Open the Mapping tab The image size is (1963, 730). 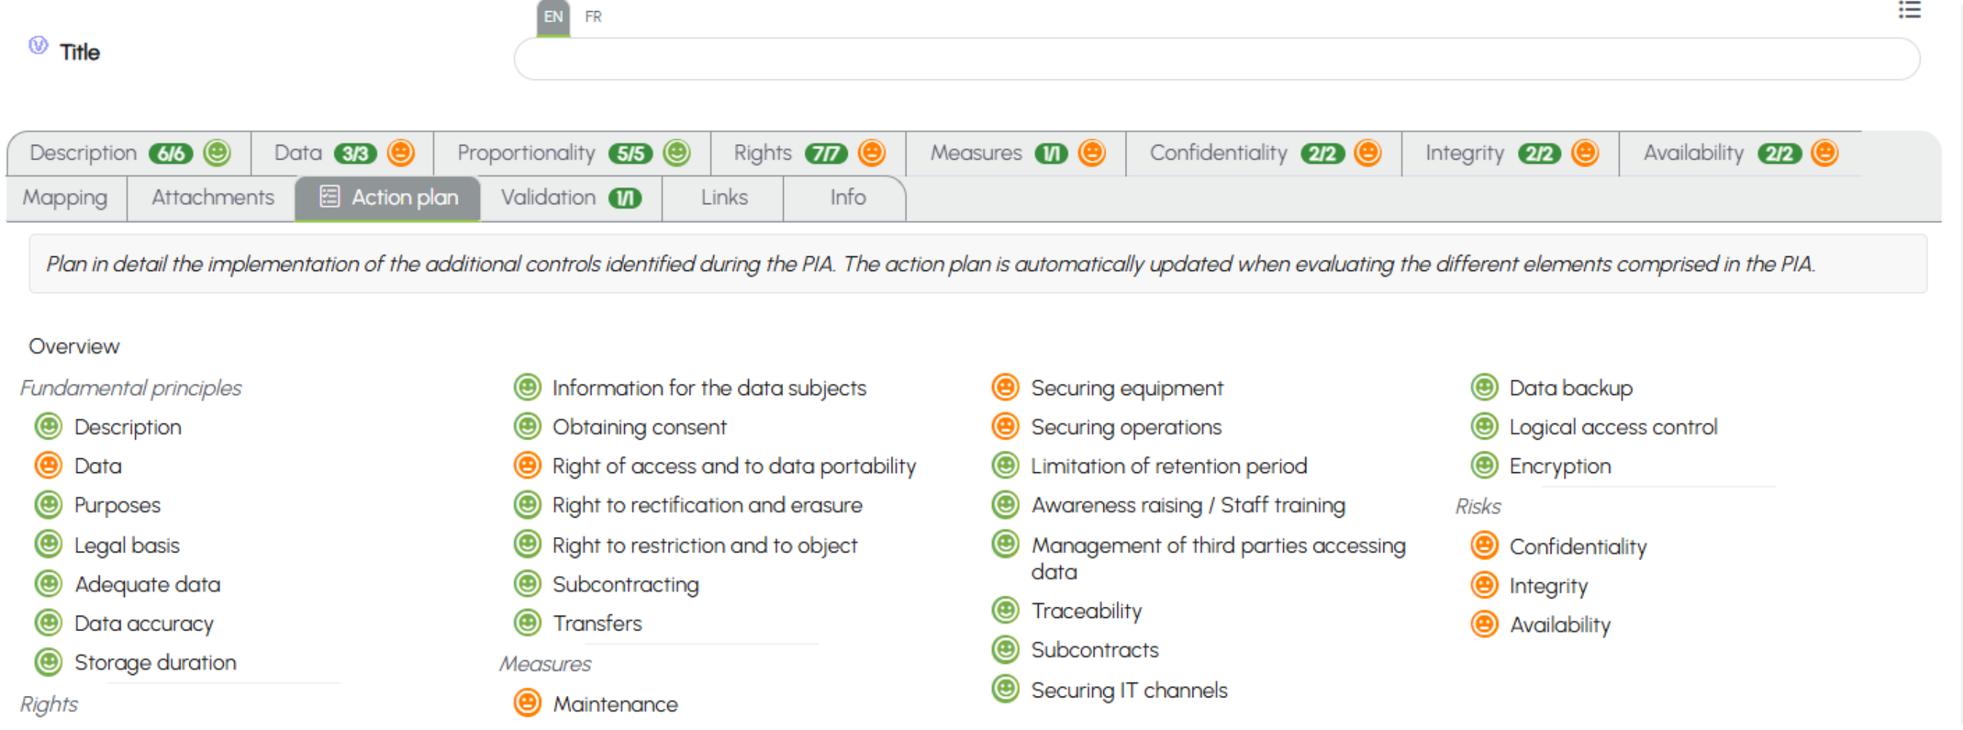[65, 198]
